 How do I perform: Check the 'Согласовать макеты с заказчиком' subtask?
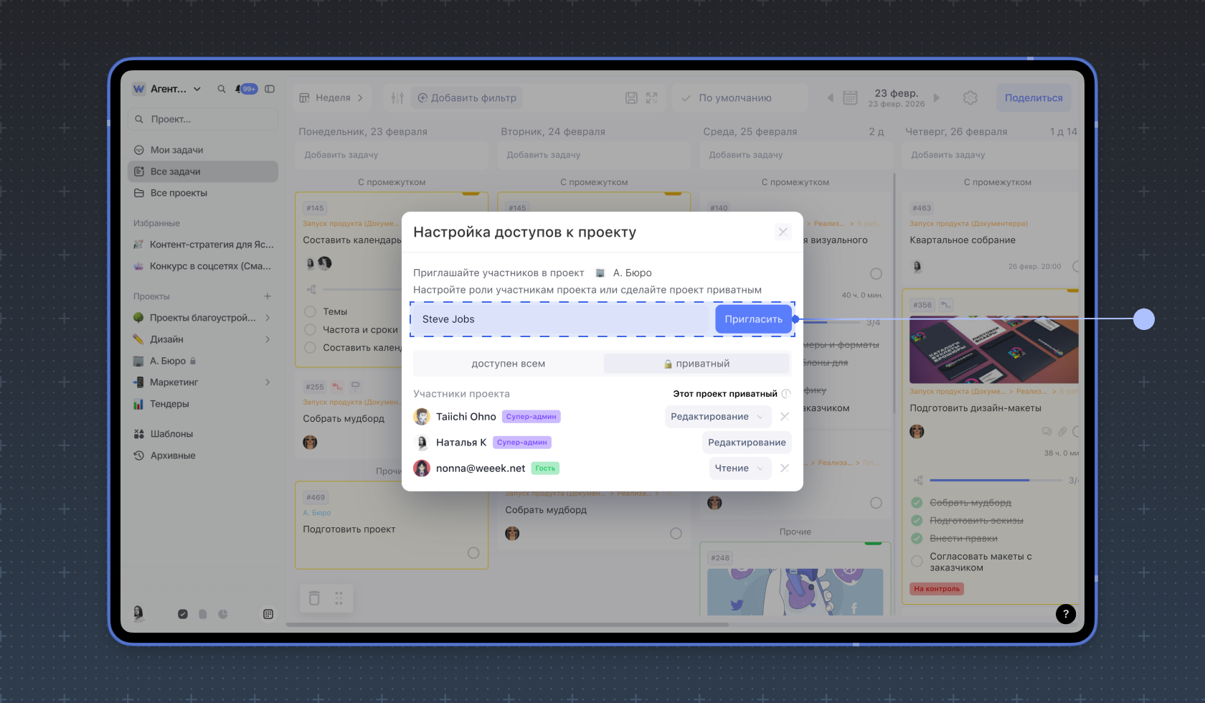[x=917, y=562]
